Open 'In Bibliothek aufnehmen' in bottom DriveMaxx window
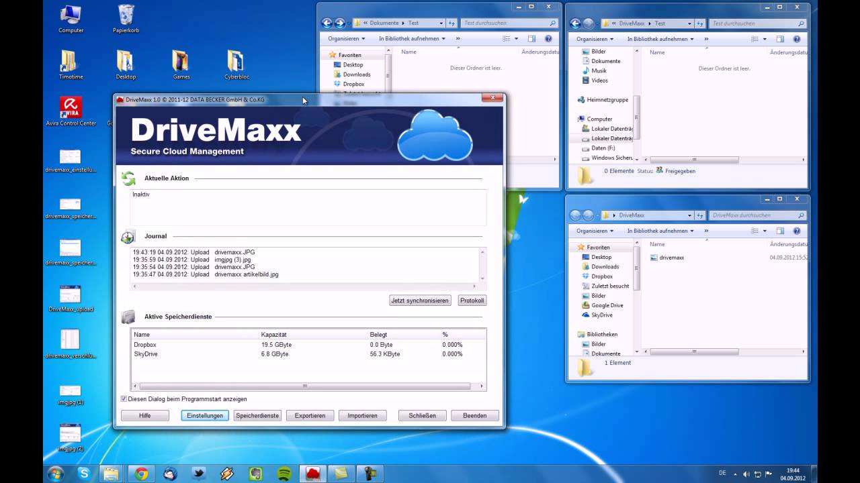The image size is (860, 483). point(660,231)
